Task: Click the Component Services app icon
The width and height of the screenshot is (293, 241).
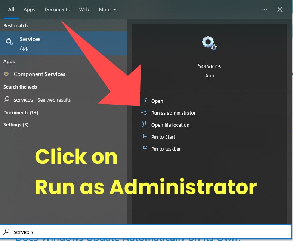Action: click(6, 74)
